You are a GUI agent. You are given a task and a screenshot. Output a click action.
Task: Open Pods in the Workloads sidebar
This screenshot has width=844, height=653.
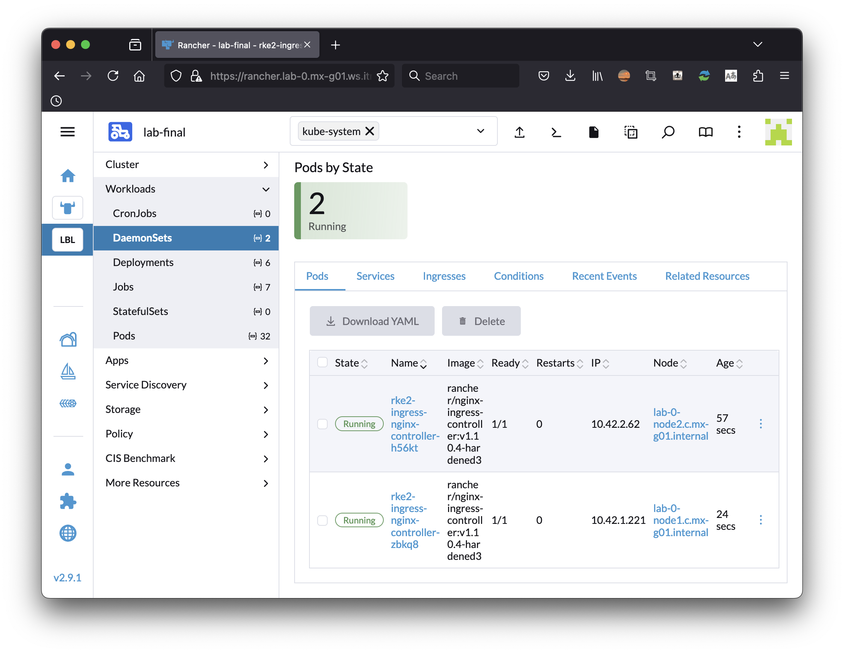pos(186,336)
